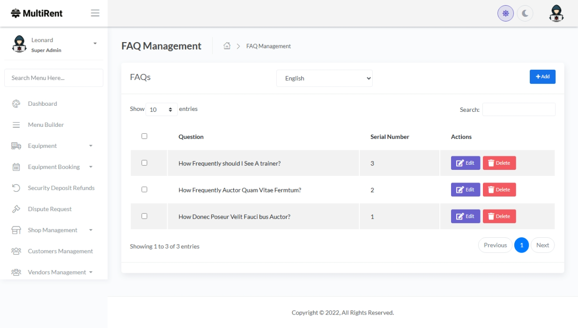Click the Security Deposit Refunds undo icon

(x=16, y=188)
